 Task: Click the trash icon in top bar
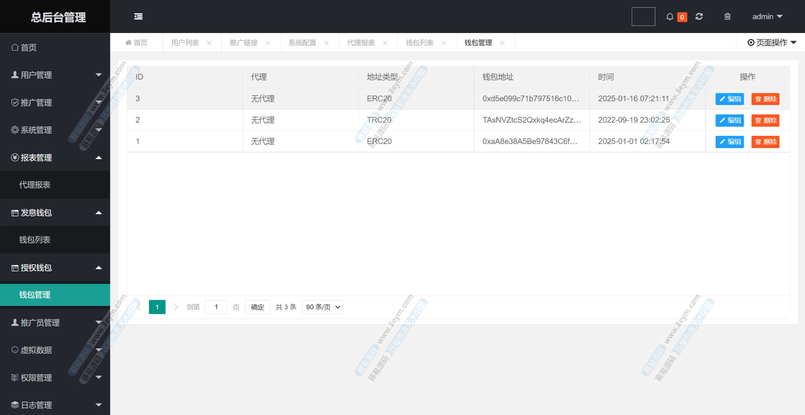pyautogui.click(x=727, y=16)
